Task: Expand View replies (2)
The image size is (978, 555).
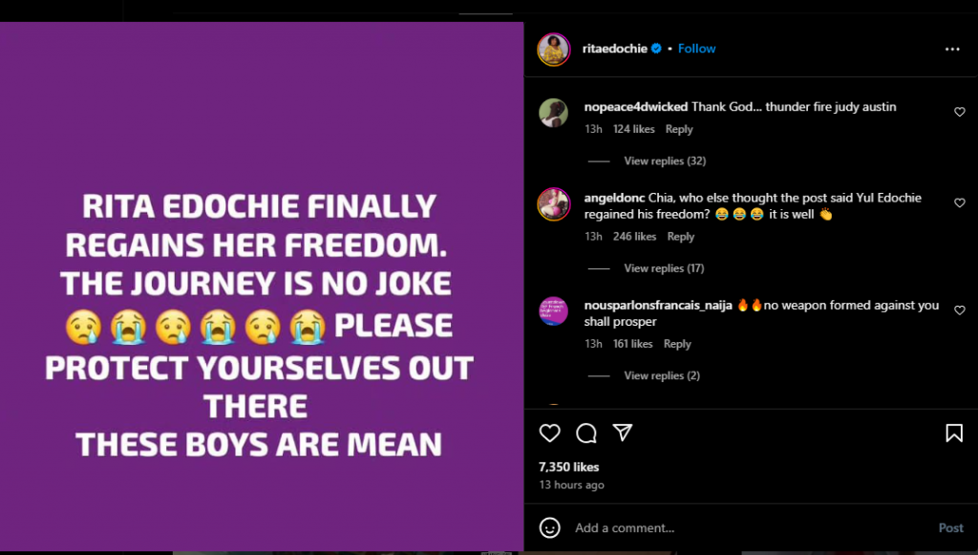Action: [662, 375]
